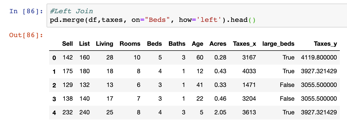Click the Rooms column header
The width and height of the screenshot is (347, 122).
(130, 44)
